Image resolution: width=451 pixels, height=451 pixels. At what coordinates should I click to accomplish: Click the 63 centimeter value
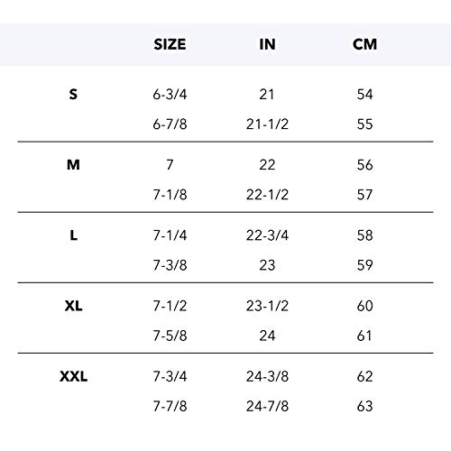click(364, 406)
